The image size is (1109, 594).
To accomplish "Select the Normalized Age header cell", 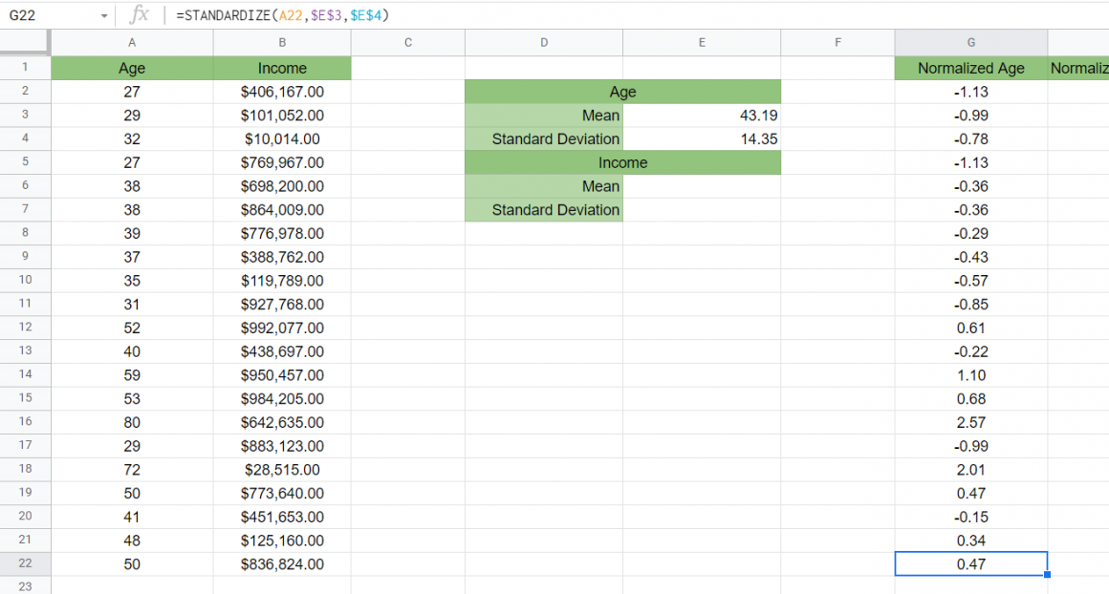I will tap(970, 68).
